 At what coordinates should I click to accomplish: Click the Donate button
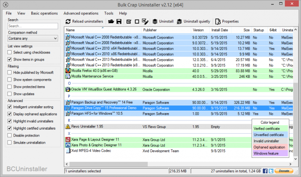click(x=284, y=171)
